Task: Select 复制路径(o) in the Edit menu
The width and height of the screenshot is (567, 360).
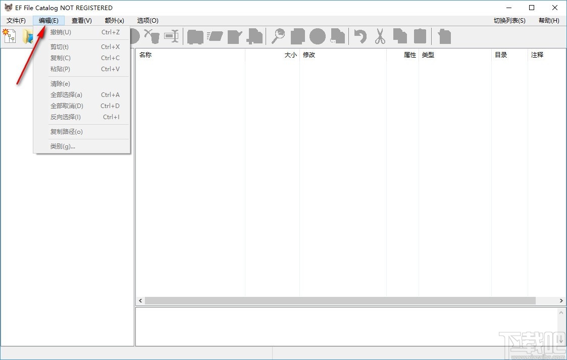Action: (66, 131)
